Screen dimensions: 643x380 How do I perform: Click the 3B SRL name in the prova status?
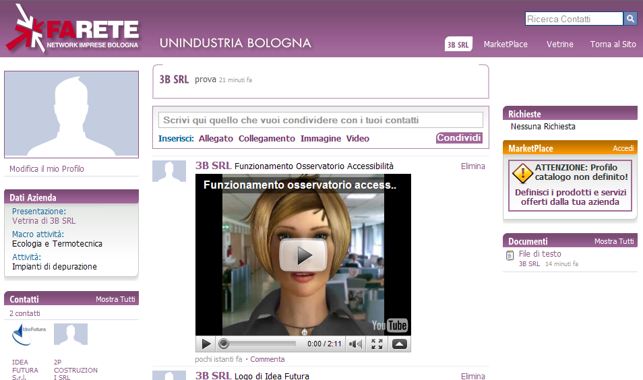(x=174, y=79)
